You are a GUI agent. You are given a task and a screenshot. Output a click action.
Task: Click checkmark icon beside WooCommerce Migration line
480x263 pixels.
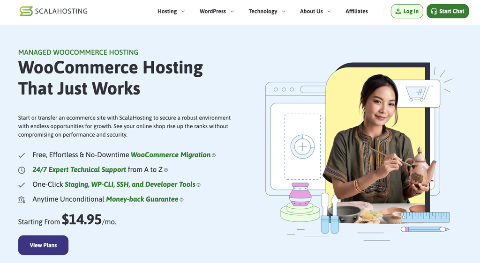(22, 155)
